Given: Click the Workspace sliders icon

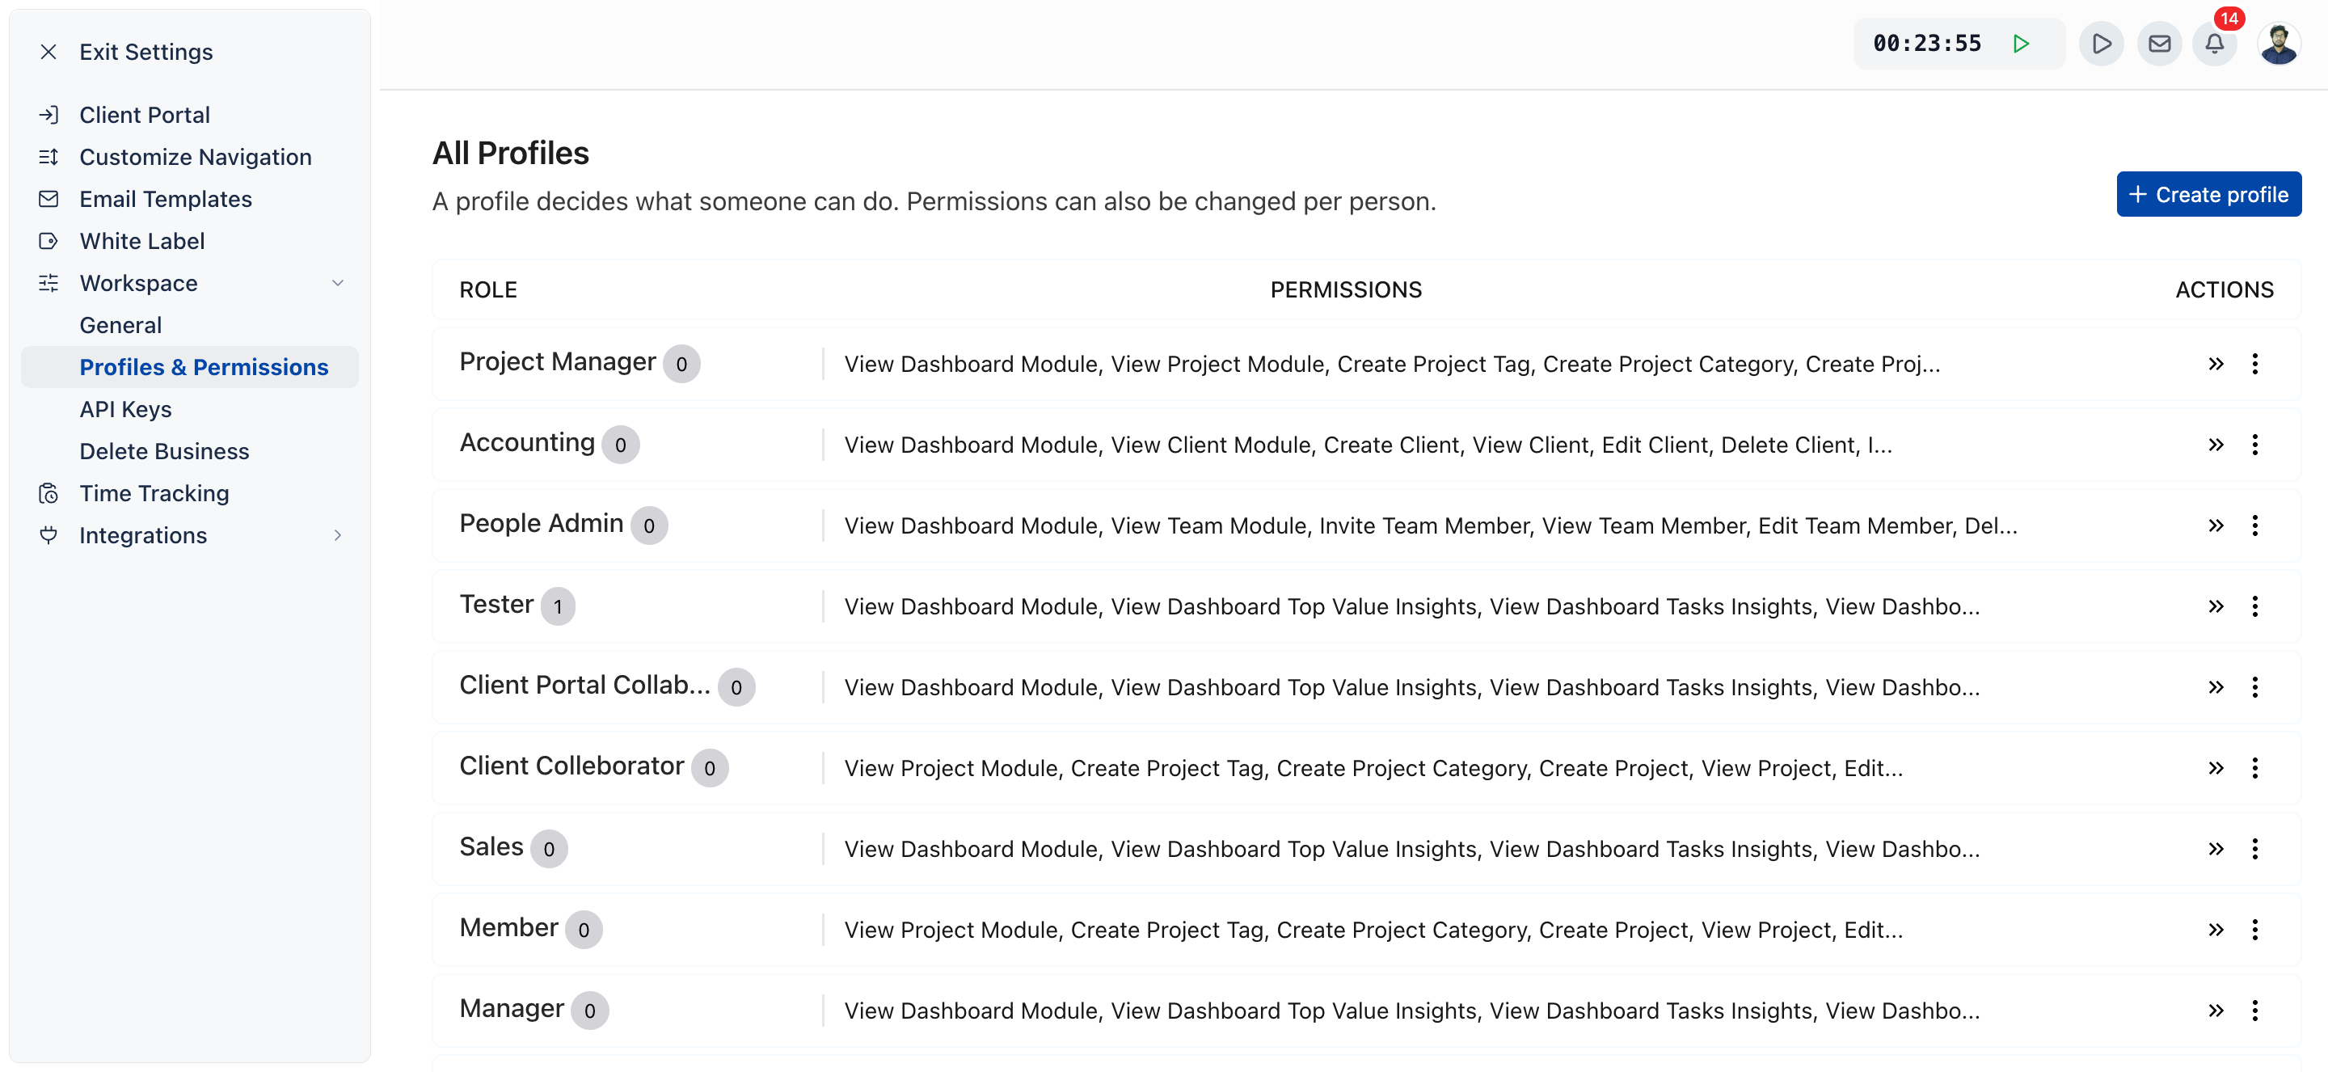Looking at the screenshot, I should click(48, 283).
